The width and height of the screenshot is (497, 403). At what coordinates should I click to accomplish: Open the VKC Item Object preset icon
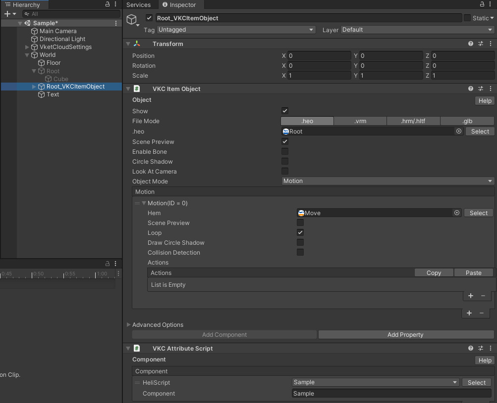480,89
